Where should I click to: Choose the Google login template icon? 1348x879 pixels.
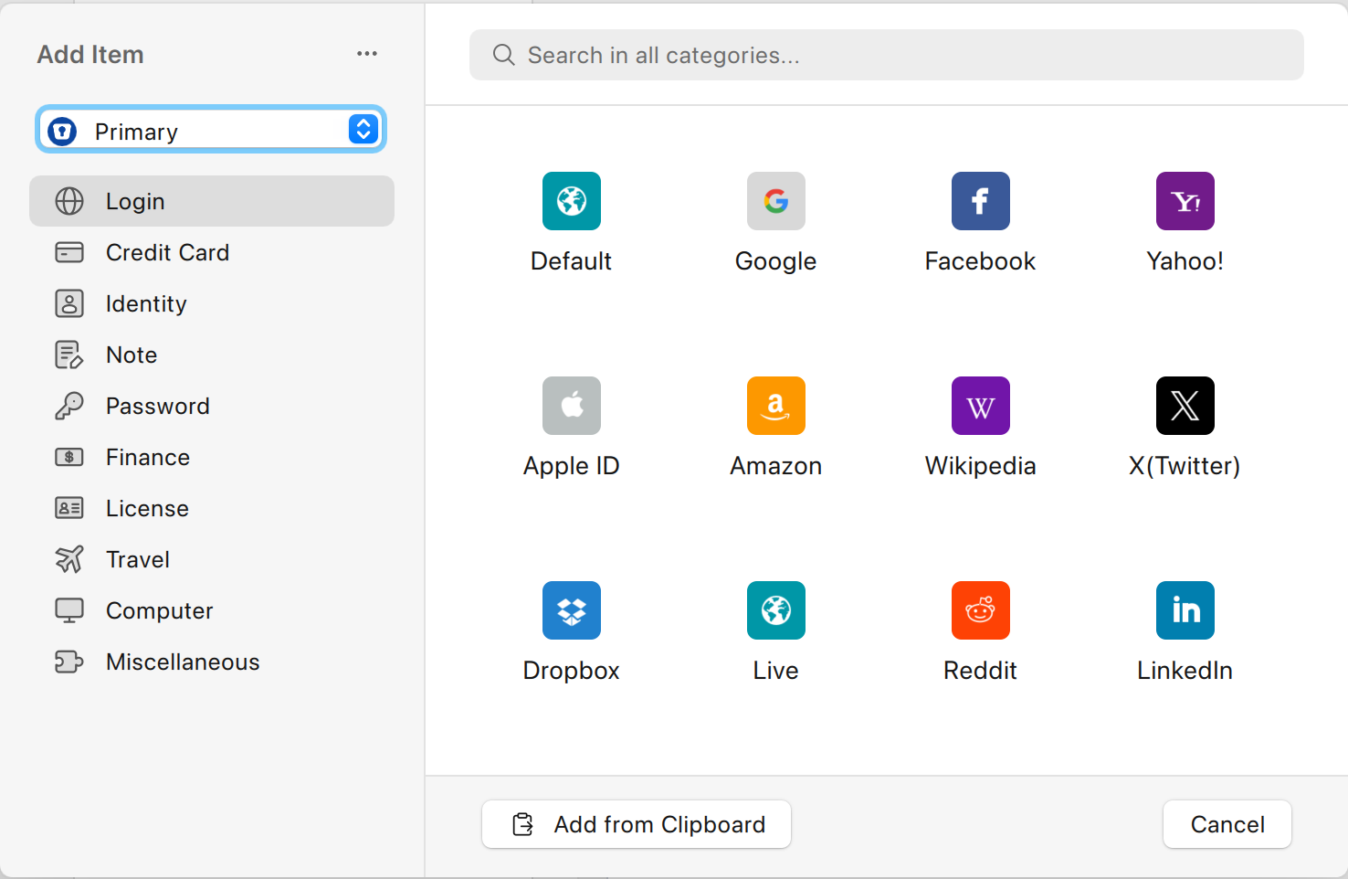pos(776,201)
